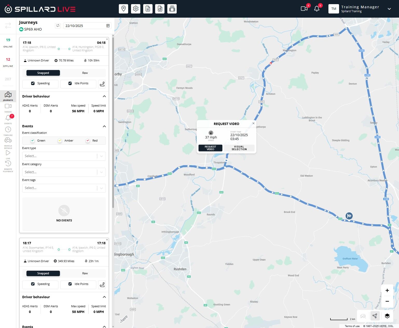Open map layers icon at bottom right
The height and width of the screenshot is (328, 399).
coord(387,316)
